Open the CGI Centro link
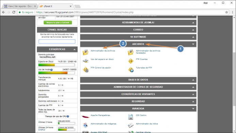The image size is (236, 133). click(141, 115)
